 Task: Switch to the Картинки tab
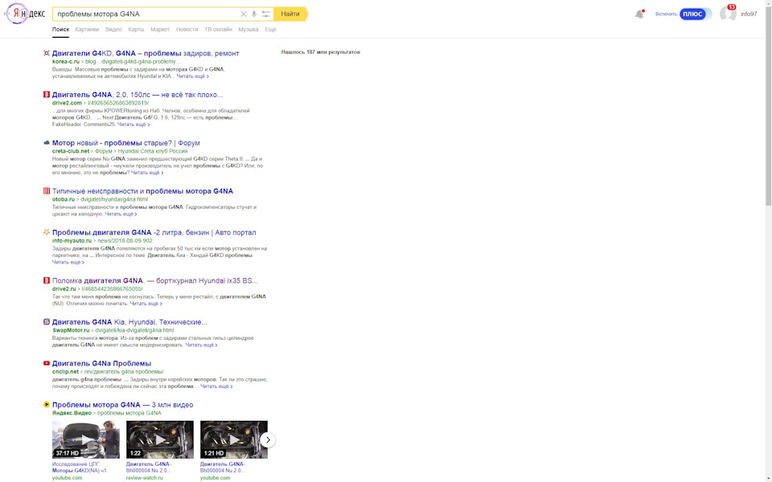87,30
